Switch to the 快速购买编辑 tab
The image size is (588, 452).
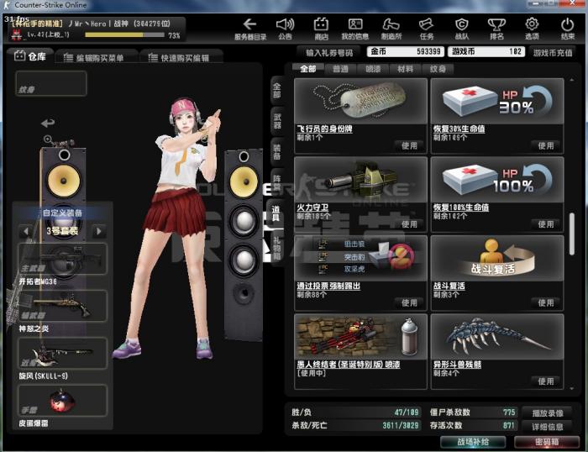(x=181, y=58)
